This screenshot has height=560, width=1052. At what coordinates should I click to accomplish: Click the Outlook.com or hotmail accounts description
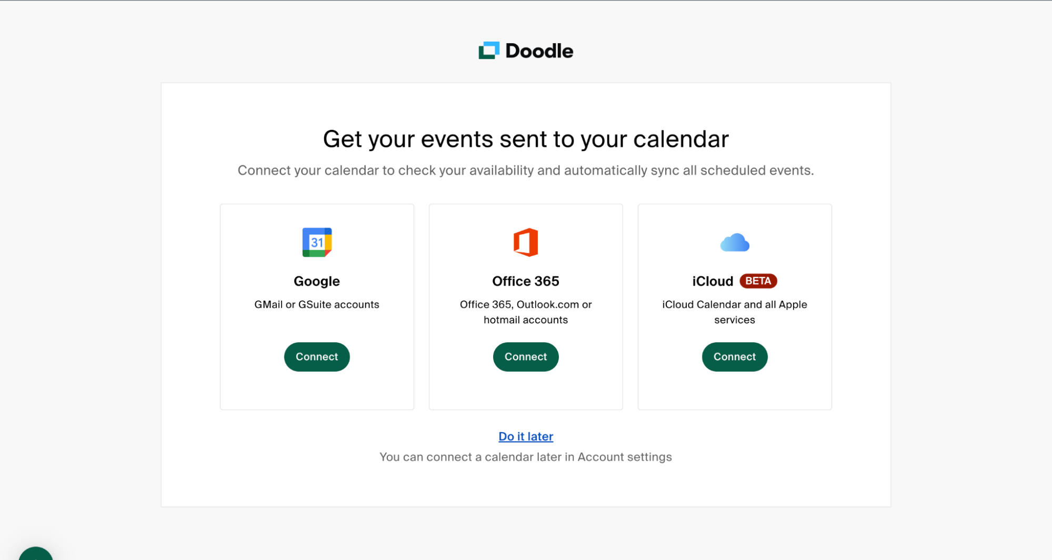click(526, 312)
